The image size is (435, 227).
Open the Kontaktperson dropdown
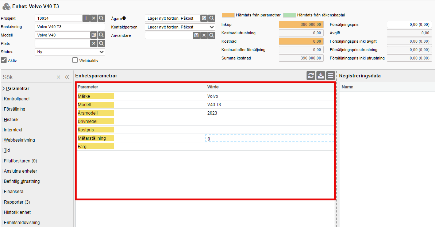pos(180,27)
